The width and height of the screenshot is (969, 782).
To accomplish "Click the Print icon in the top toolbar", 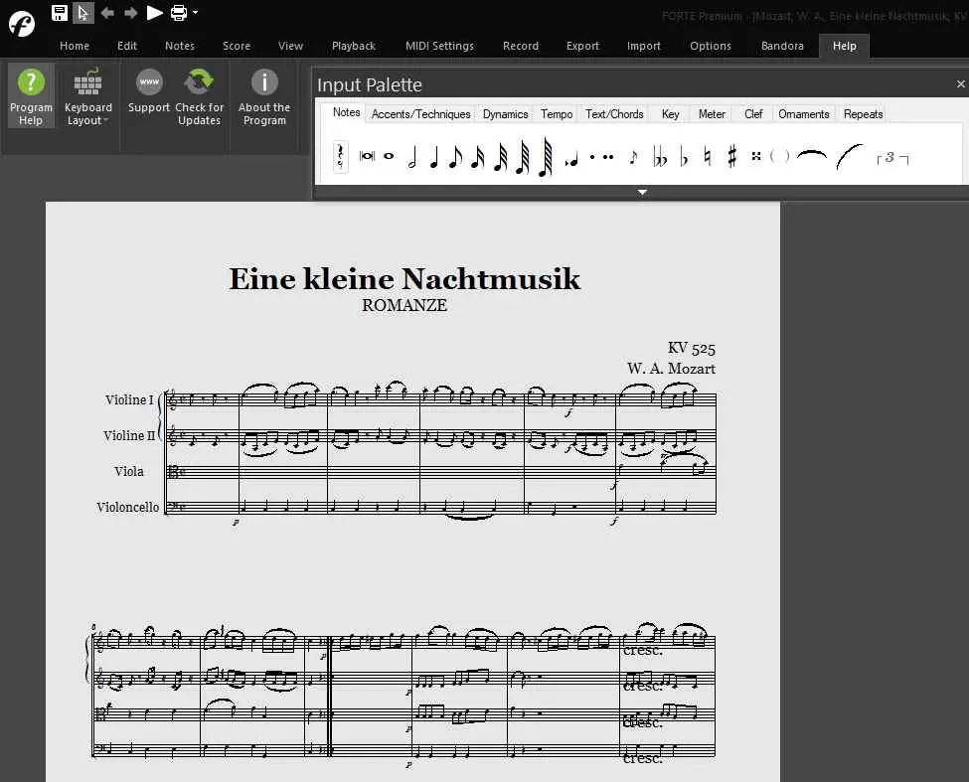I will coord(178,13).
